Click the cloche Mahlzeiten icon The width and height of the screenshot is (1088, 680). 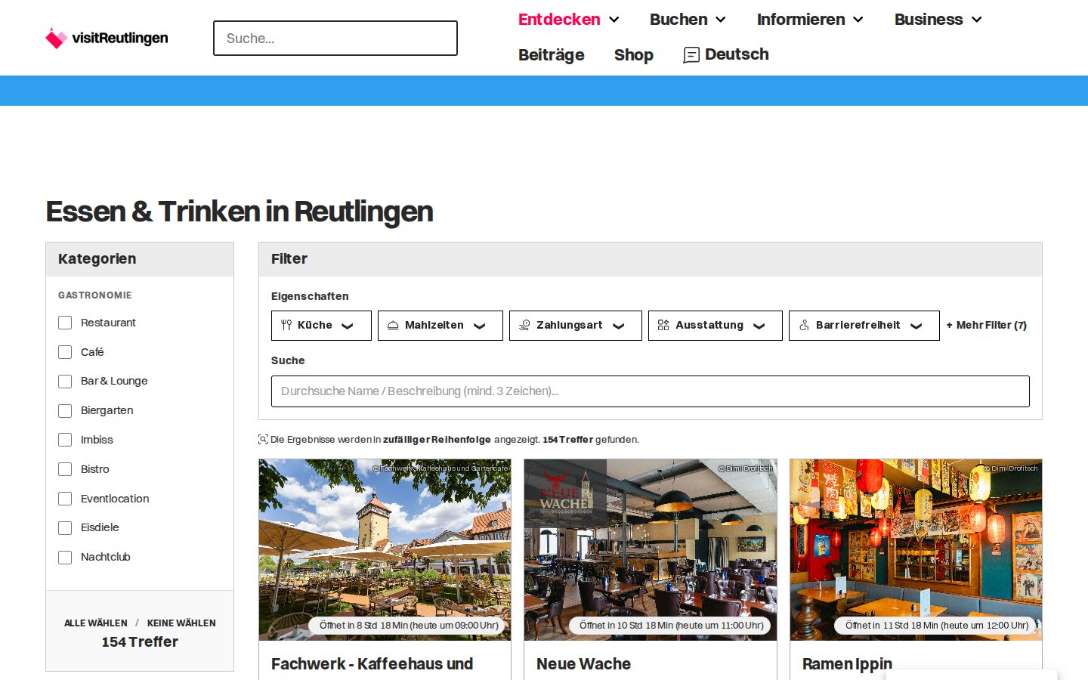pyautogui.click(x=393, y=326)
